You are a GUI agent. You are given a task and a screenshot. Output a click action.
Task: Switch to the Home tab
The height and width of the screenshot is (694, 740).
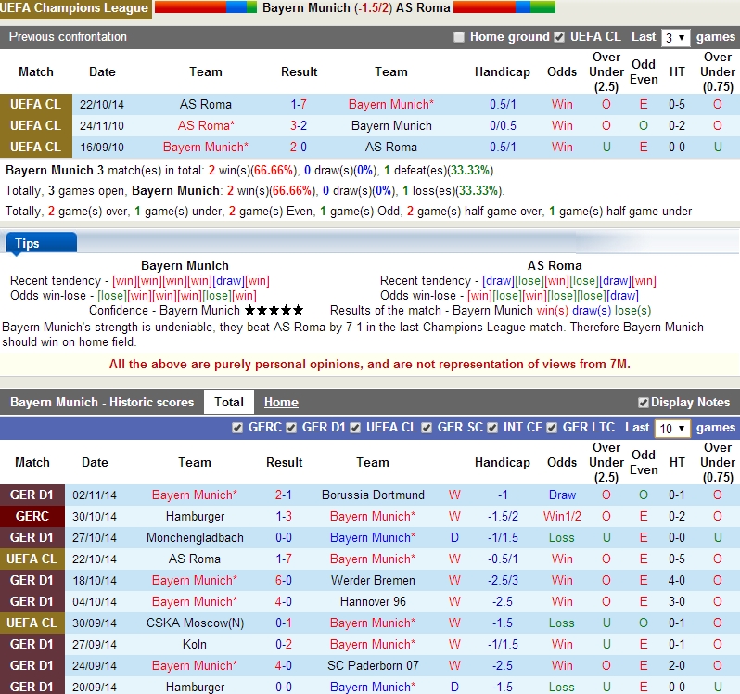coord(281,403)
